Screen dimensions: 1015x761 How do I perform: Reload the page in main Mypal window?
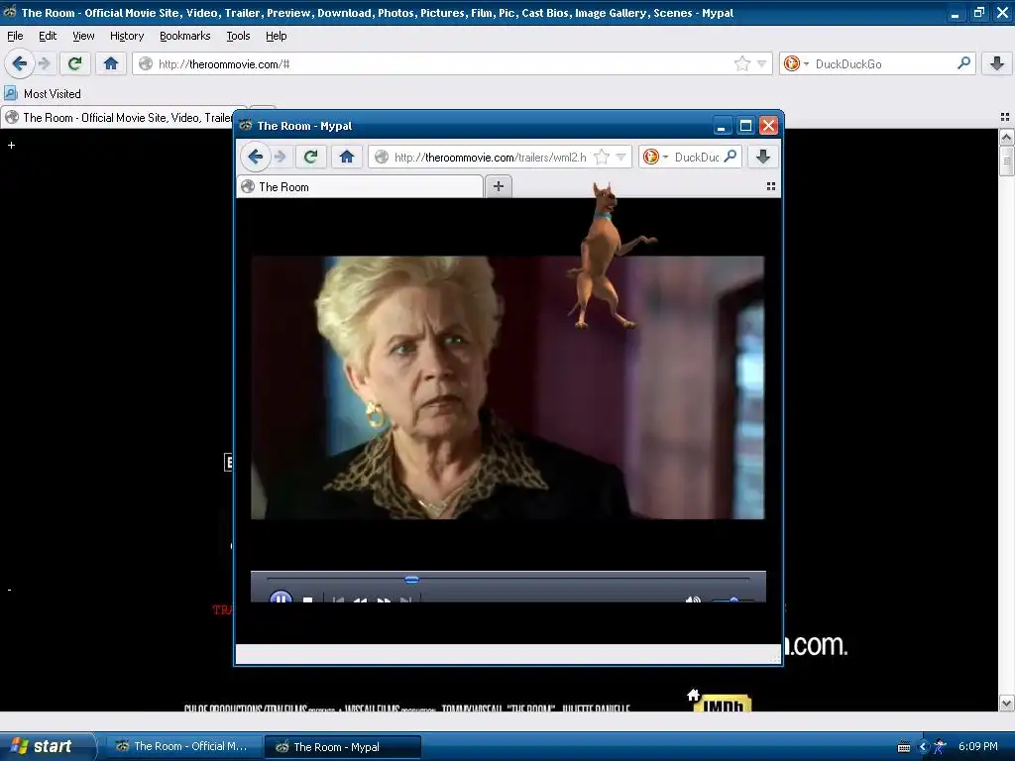75,63
